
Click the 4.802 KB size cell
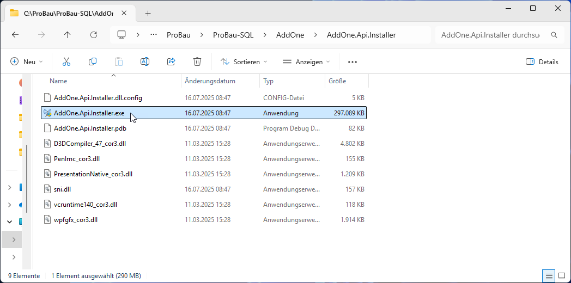[352, 144]
